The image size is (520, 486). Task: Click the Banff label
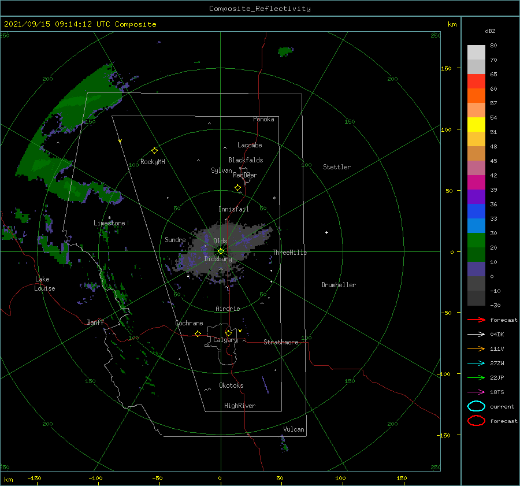[95, 322]
